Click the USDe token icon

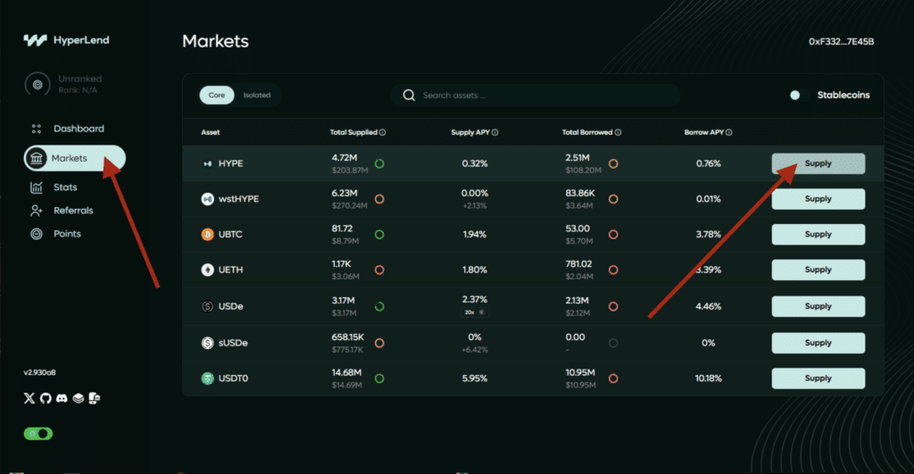tap(207, 306)
